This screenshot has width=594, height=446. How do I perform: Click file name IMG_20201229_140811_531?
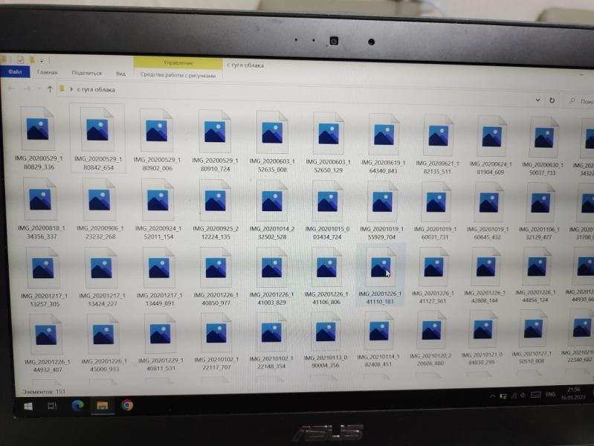pyautogui.click(x=161, y=363)
